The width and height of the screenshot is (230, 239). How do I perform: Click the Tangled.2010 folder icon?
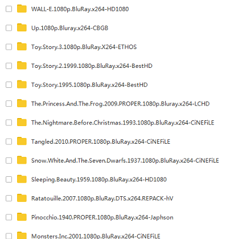pos(22,141)
